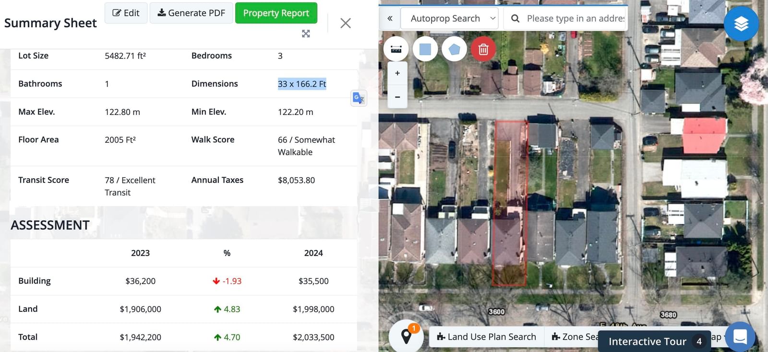Screen dimensions: 768x352
Task: Open the map layers button
Action: tap(741, 23)
